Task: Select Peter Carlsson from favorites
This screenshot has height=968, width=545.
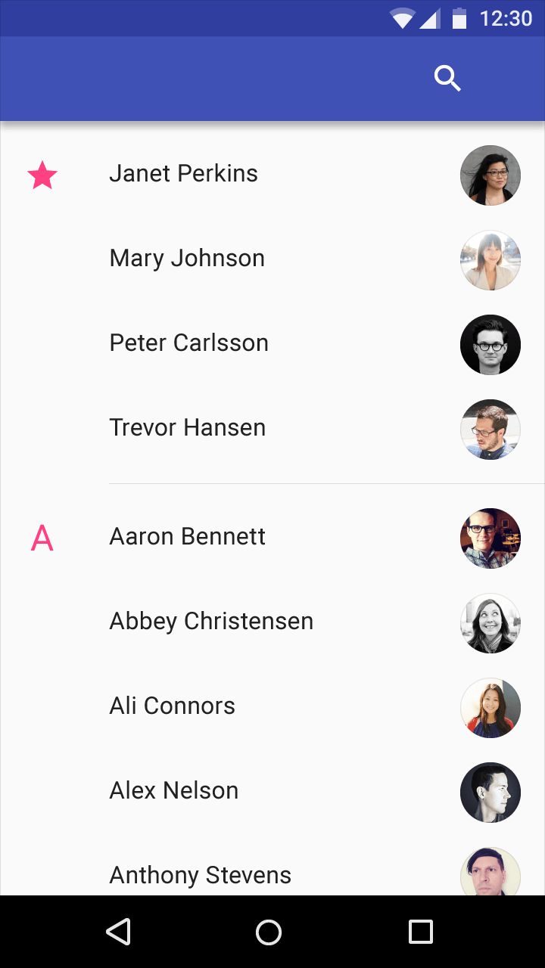Action: 272,345
